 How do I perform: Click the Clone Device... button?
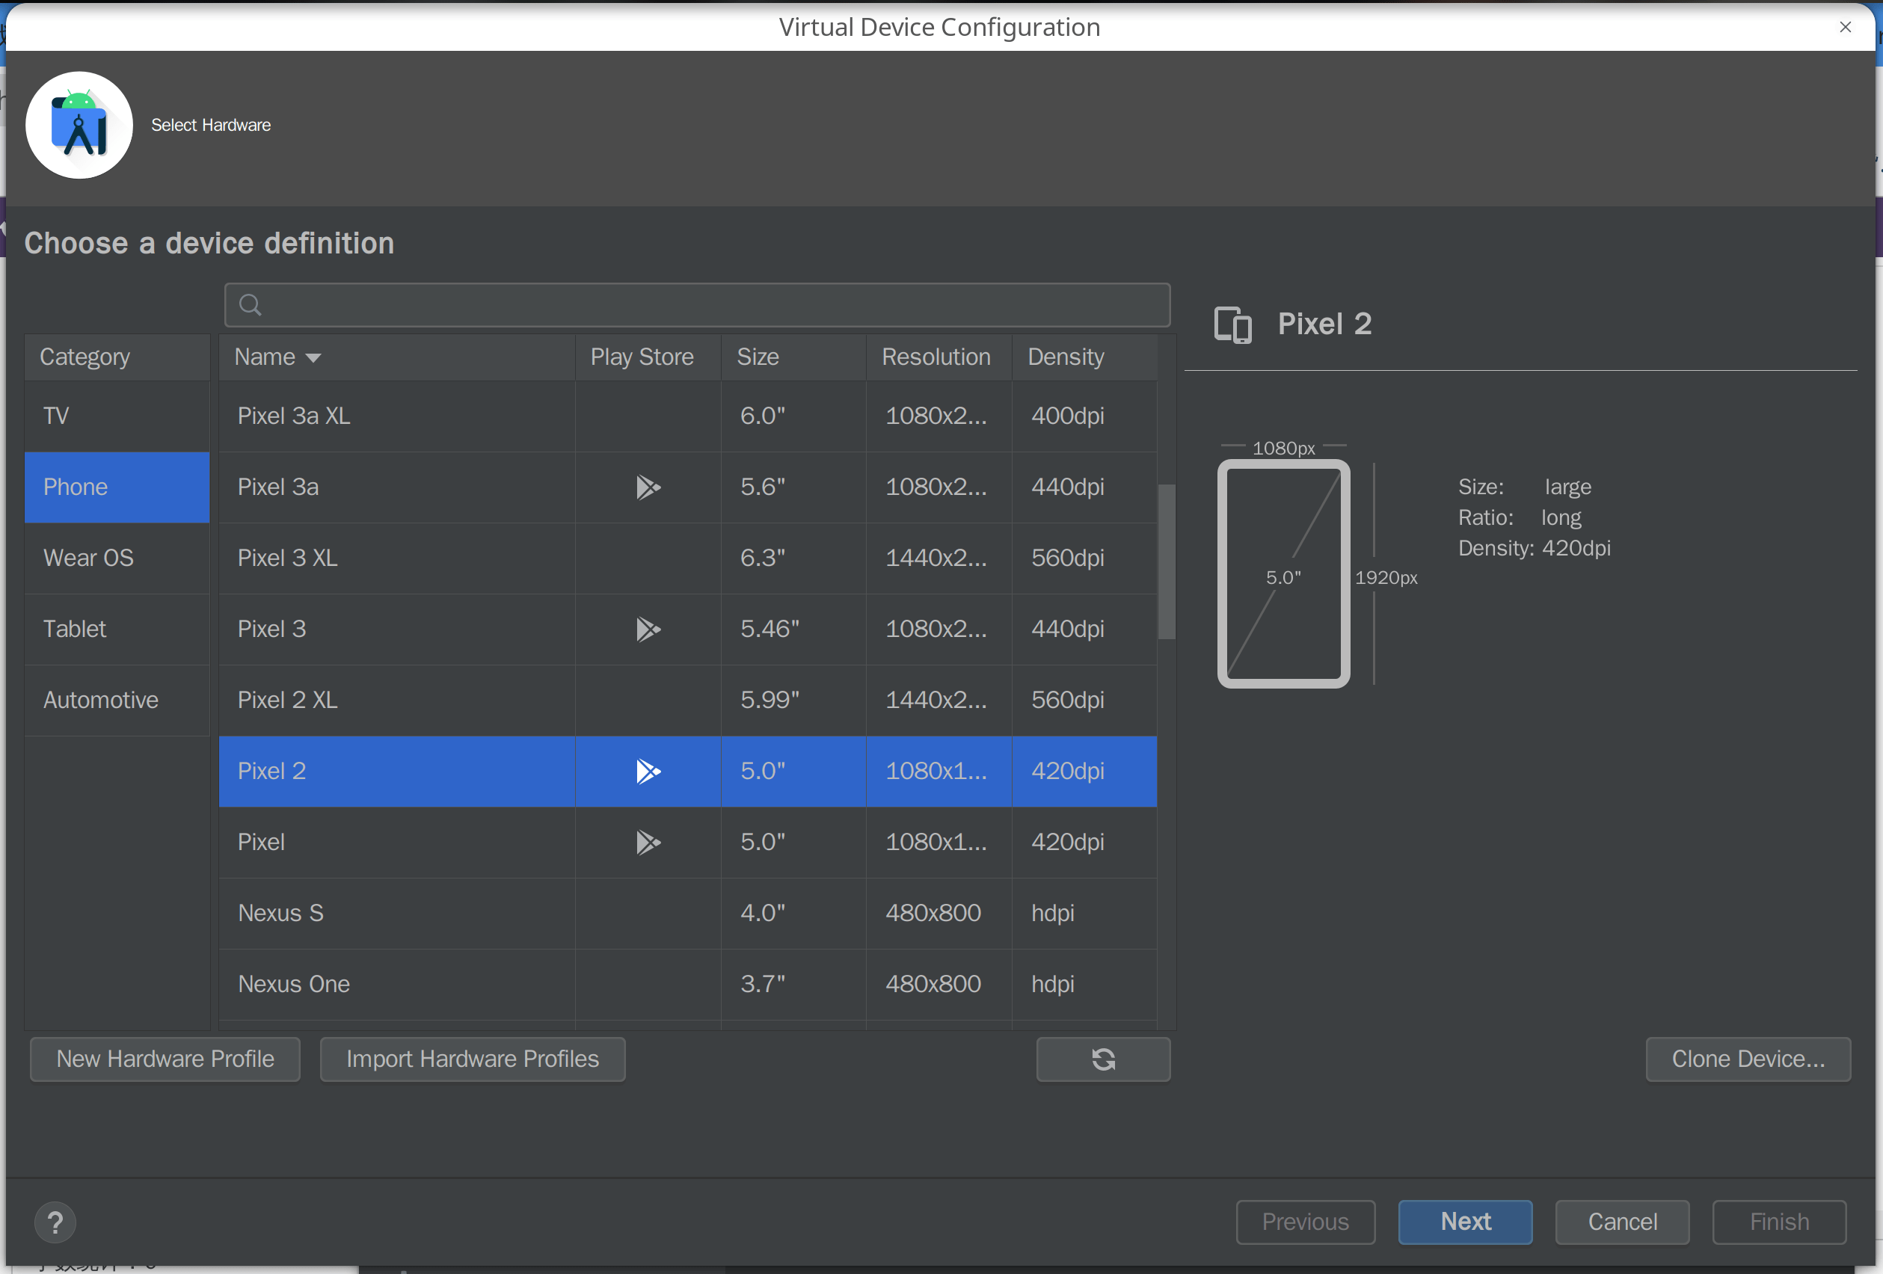1748,1059
